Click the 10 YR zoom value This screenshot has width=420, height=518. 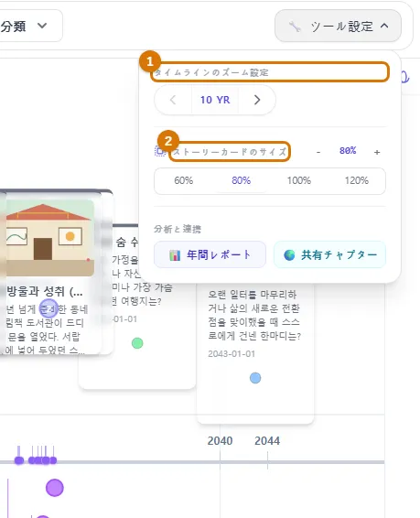pyautogui.click(x=215, y=100)
